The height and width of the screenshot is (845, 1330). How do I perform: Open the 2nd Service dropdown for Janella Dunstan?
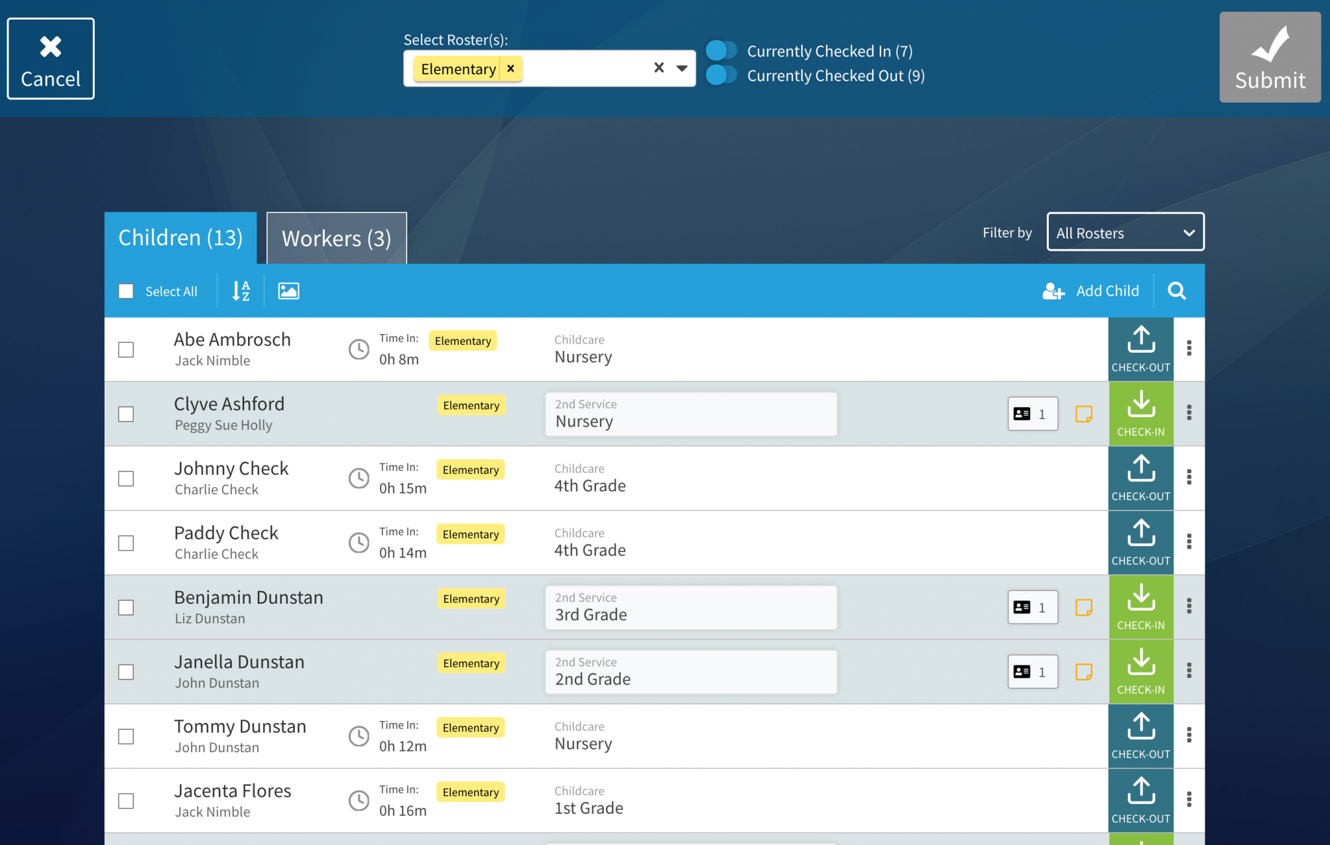coord(690,672)
